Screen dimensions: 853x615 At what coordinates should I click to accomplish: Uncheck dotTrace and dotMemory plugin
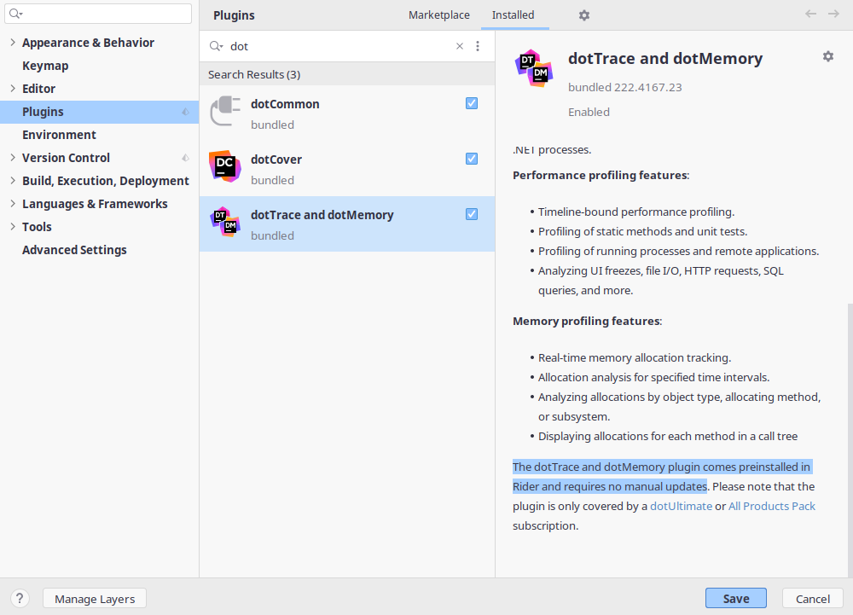[472, 214]
